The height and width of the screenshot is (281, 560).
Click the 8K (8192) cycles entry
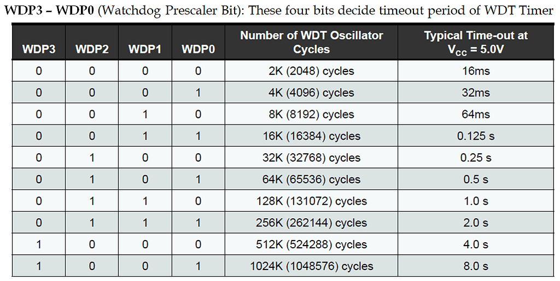click(x=312, y=115)
